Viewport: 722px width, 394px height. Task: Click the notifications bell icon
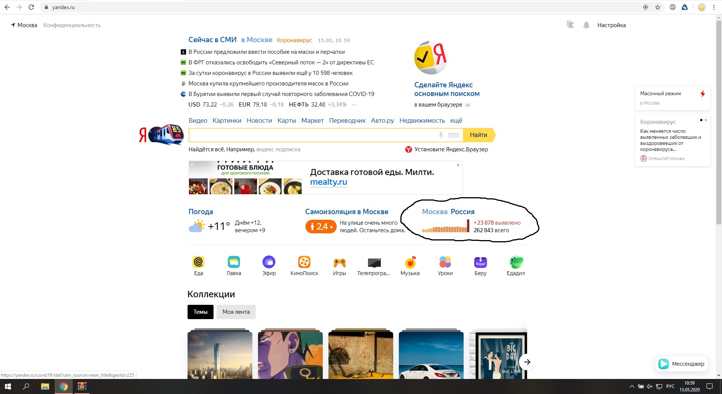click(586, 25)
